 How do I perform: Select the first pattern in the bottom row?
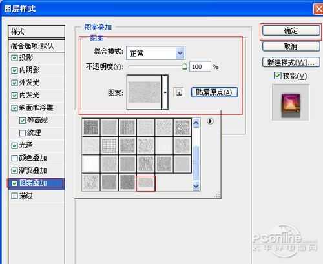(91, 183)
